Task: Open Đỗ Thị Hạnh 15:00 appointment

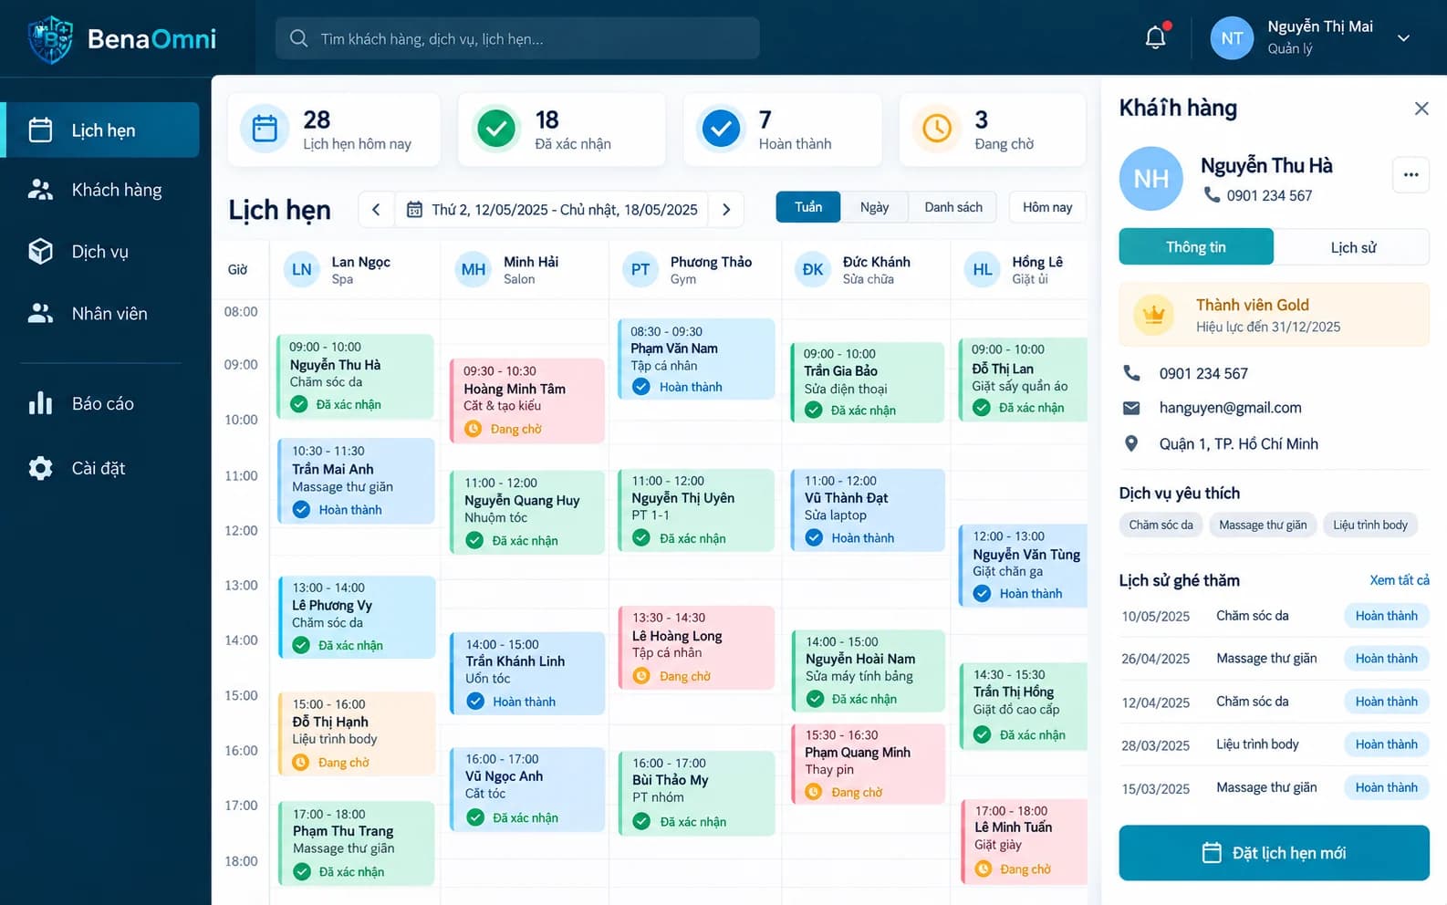Action: [357, 733]
